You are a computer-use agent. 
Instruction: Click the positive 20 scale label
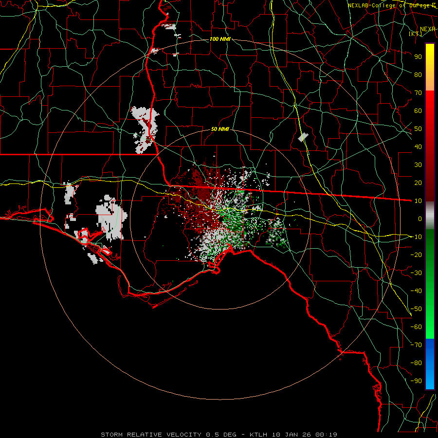tap(418, 182)
